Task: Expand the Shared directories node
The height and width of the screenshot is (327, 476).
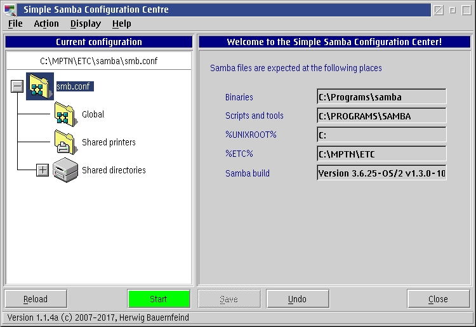Action: point(43,170)
